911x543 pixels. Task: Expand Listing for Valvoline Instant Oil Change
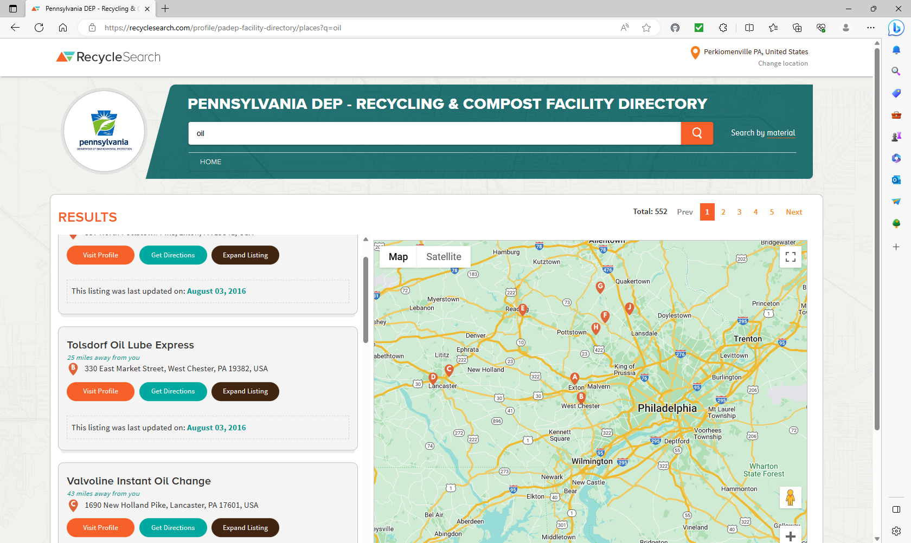pos(245,528)
